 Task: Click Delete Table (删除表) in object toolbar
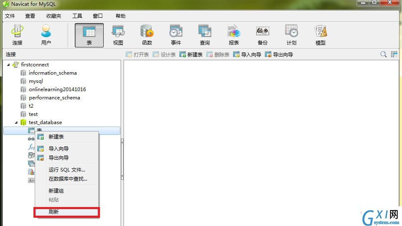click(x=218, y=54)
